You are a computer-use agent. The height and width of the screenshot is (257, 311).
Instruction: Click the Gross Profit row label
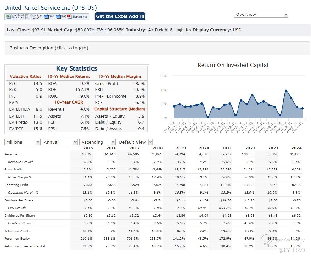(x=13, y=170)
